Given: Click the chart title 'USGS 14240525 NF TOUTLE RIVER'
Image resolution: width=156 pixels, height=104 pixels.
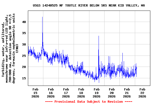Looking at the screenshot, I should pos(89,5).
